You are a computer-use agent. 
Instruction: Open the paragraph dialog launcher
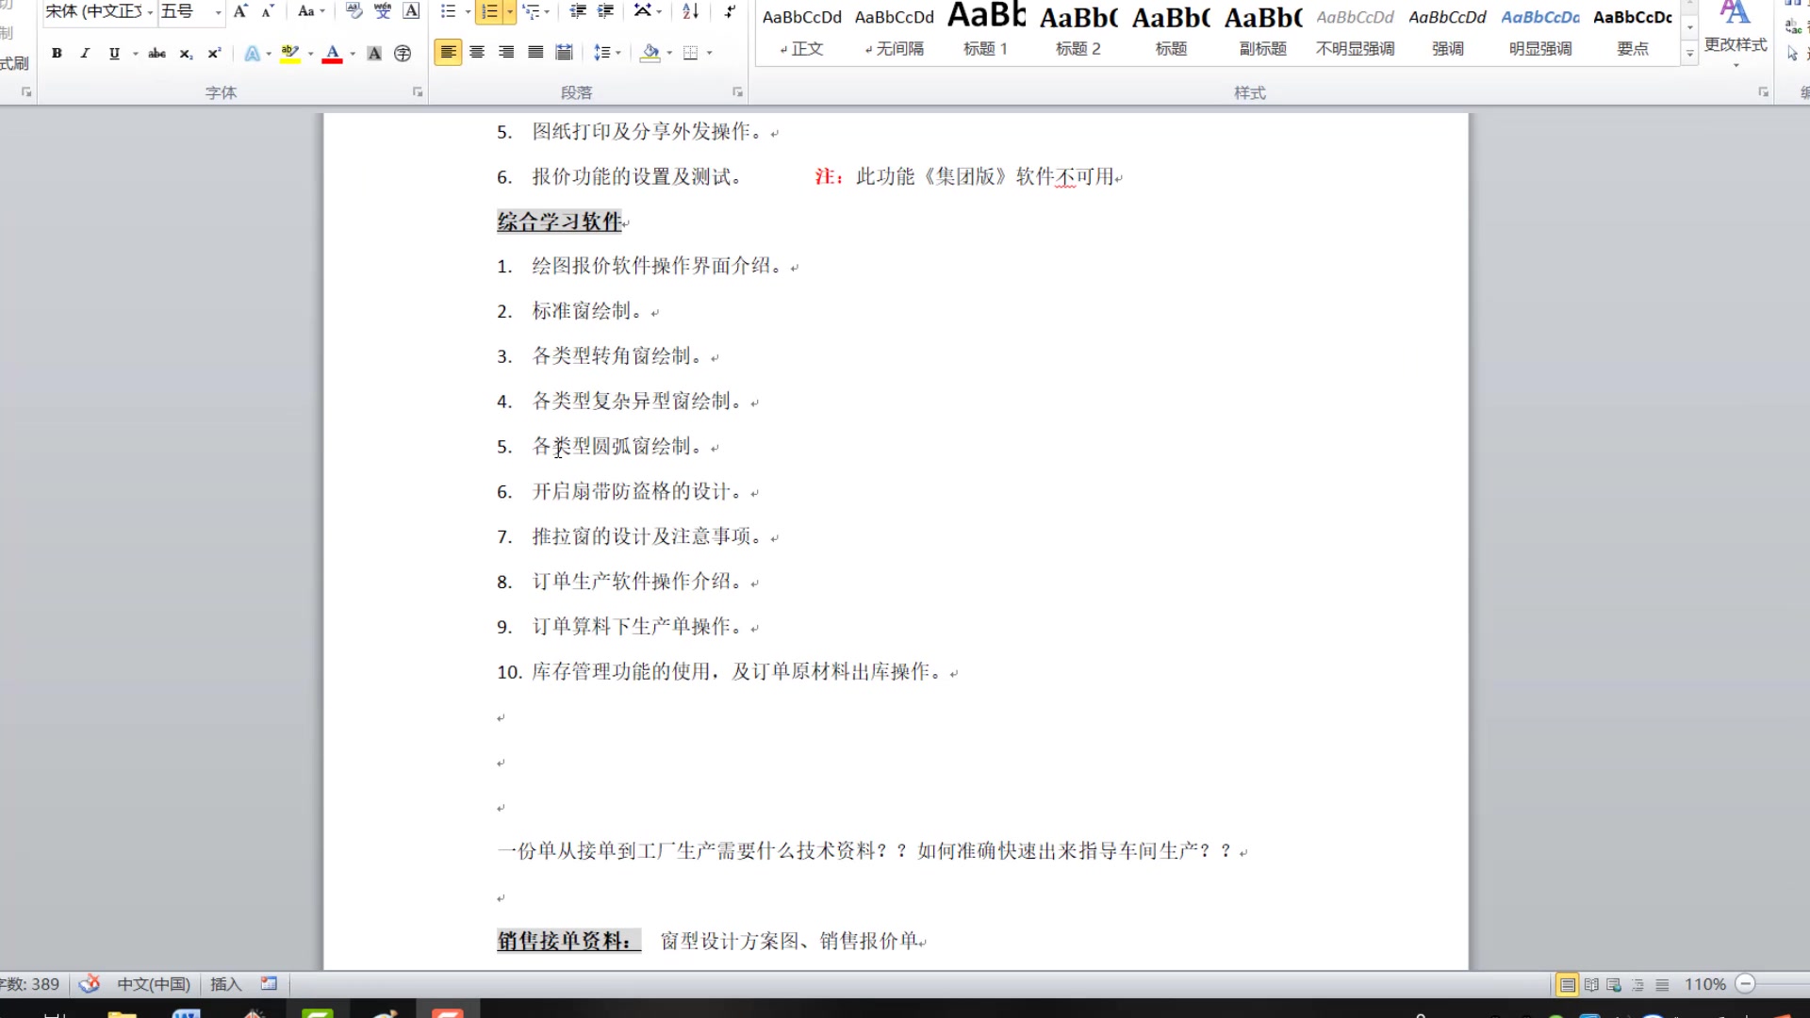click(737, 92)
